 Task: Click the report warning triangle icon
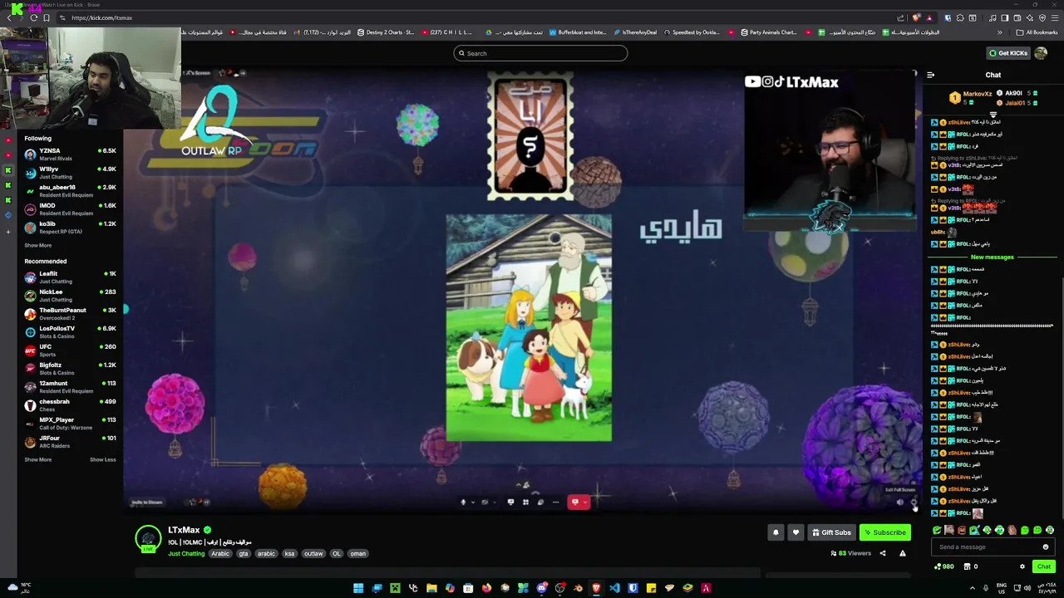pos(903,553)
